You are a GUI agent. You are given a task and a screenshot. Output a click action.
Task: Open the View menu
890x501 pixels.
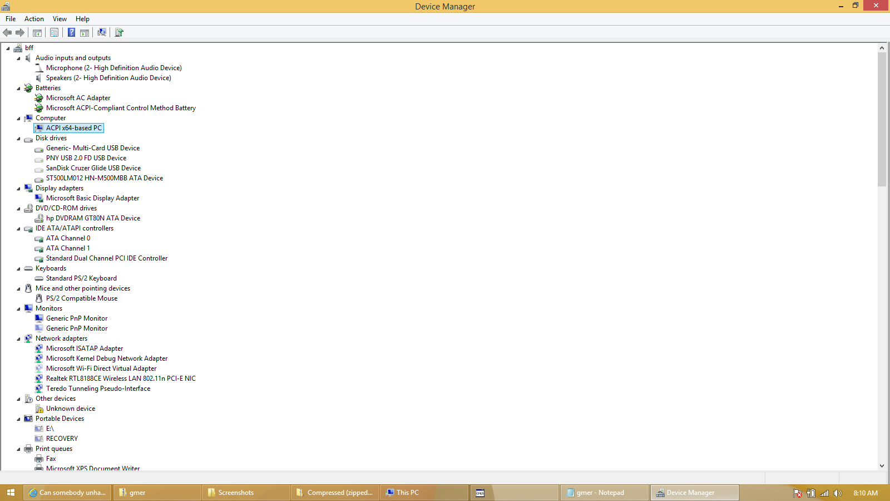tap(60, 19)
